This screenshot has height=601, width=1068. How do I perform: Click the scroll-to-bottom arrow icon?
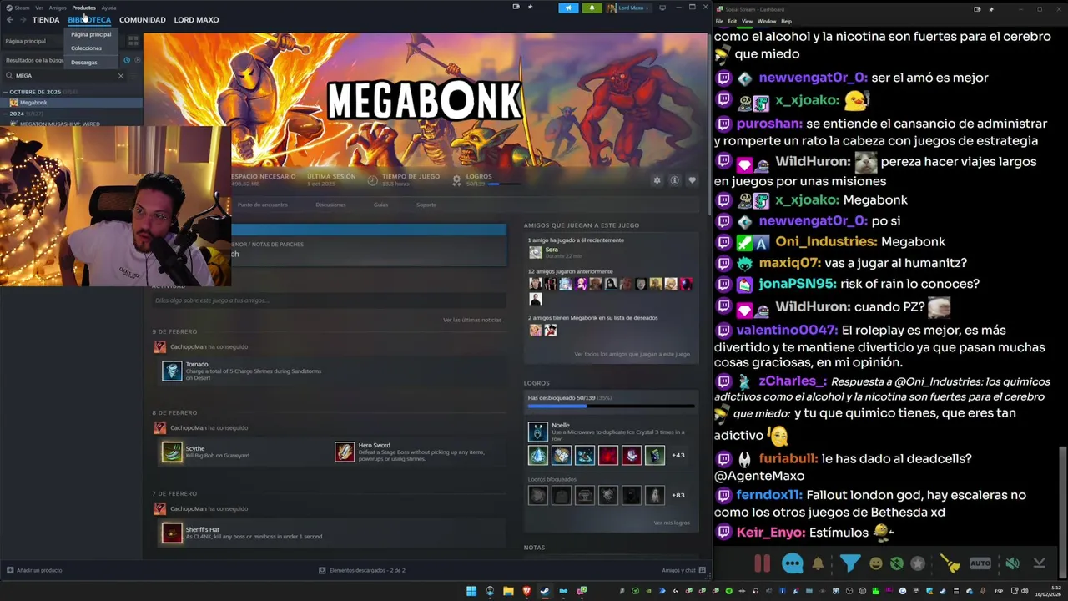[1039, 563]
